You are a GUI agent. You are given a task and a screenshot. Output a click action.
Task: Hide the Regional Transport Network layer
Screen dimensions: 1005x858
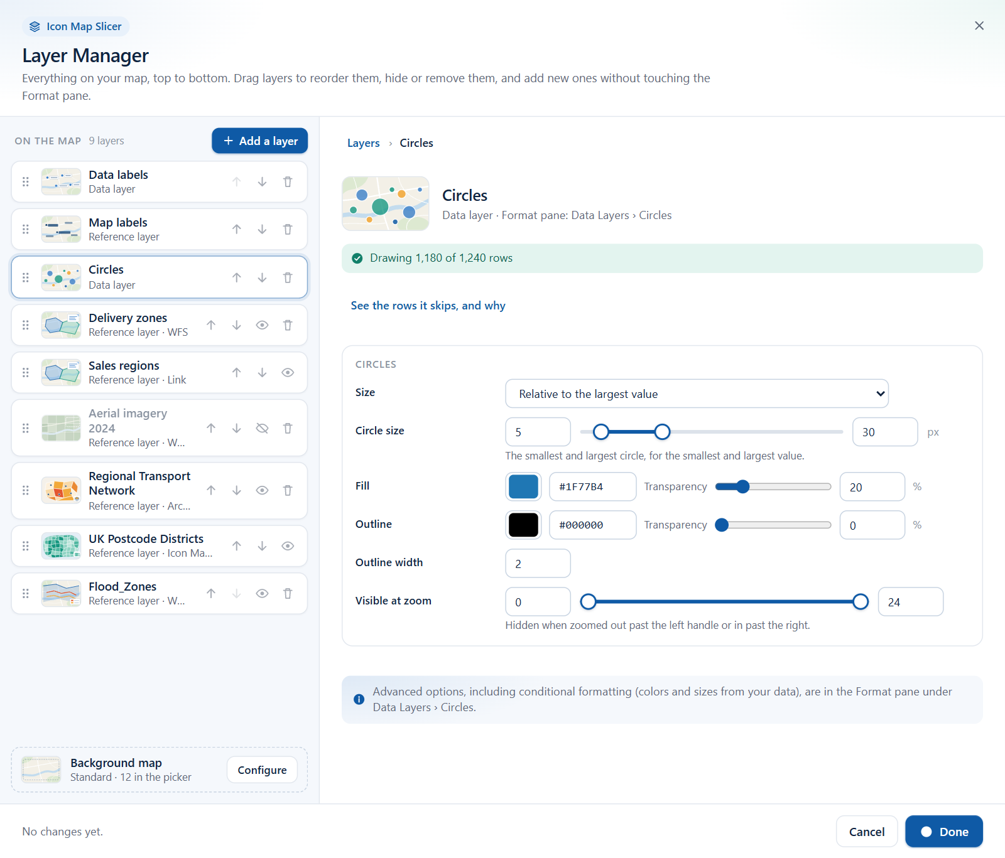tap(262, 491)
